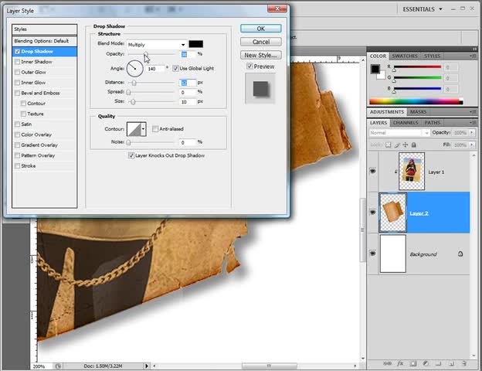Open the Layers panel options menu icon
Viewport: 482px width, 371px height.
(473, 122)
